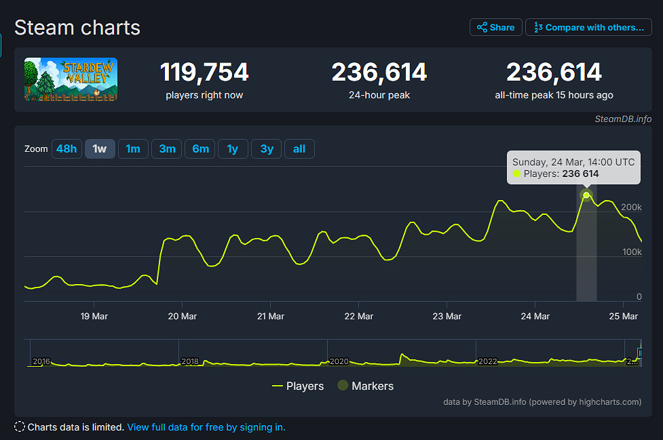Click the Share button
The height and width of the screenshot is (440, 663).
point(496,27)
